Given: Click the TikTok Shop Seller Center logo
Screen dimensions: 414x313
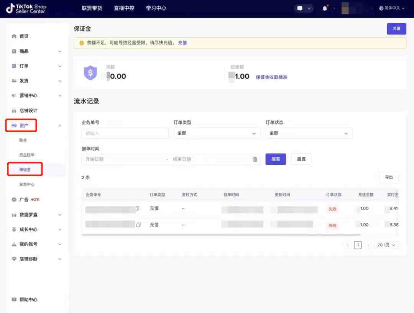Looking at the screenshot, I should (x=26, y=9).
